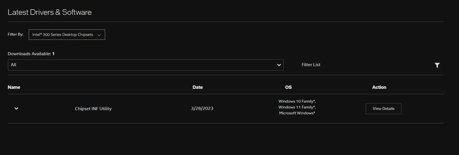Screen dimensions: 459x155
Task: Open Intel 300 Series Desktop Chipsets dropdown
Action: (x=67, y=34)
